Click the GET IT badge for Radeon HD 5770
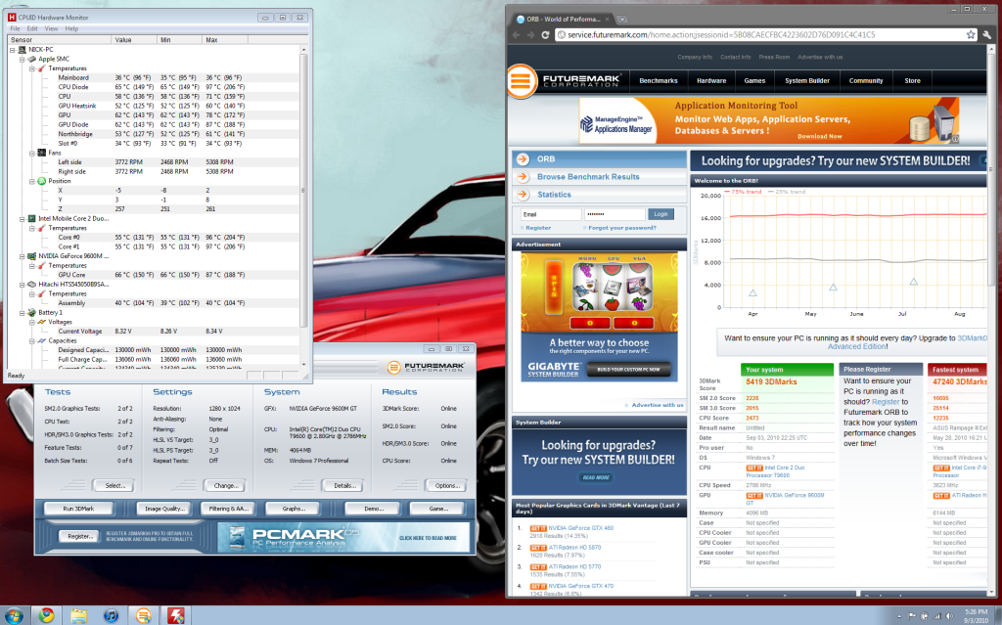 click(538, 567)
